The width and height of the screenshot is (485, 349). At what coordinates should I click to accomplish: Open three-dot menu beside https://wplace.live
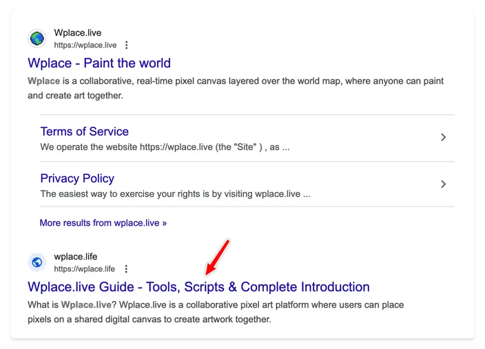126,45
